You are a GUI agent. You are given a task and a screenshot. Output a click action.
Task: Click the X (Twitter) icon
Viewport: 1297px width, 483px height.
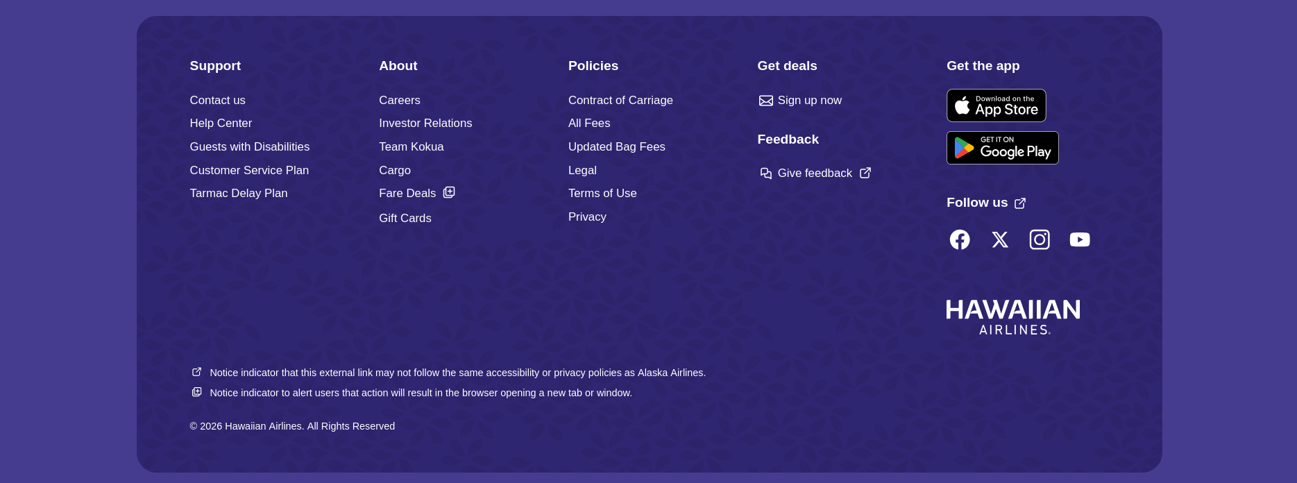[999, 239]
